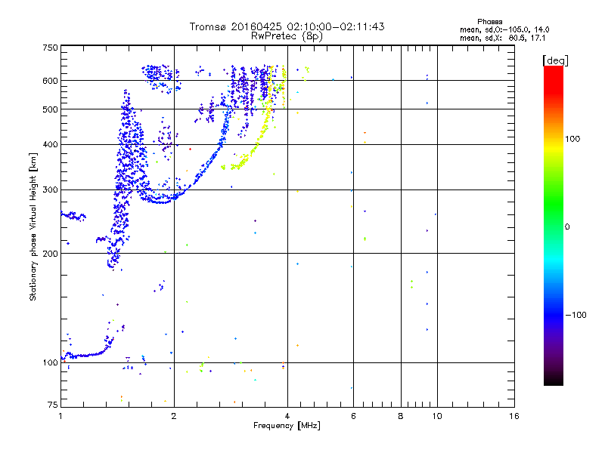Click the colorbar tick label '0'
Viewport: 605px width, 453px height.
click(567, 227)
